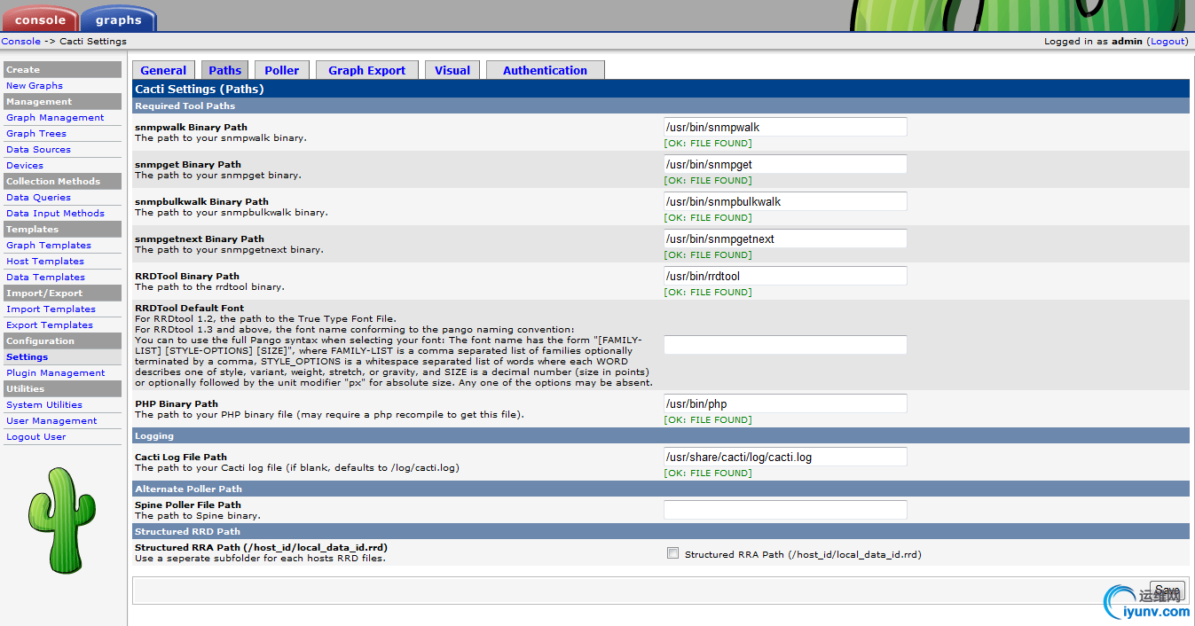Screen dimensions: 1195x626
Task: Click the 'Structured RRD Path' section header
Action: 660,531
